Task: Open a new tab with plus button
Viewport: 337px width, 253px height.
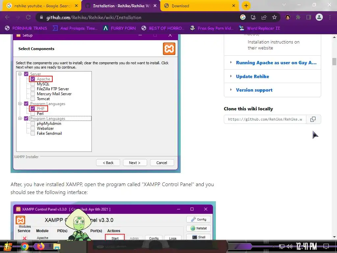Action: point(246,6)
